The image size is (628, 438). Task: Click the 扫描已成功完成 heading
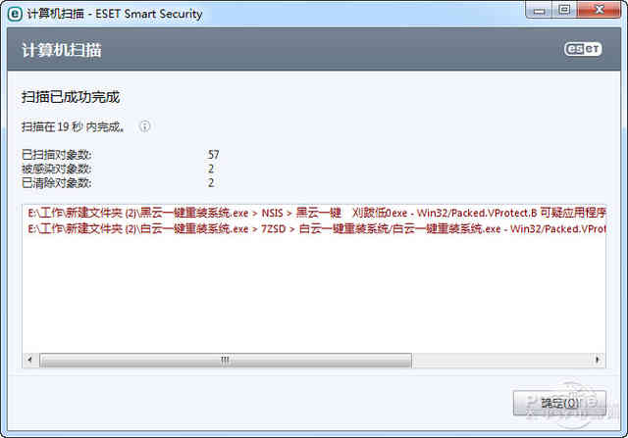pos(71,97)
